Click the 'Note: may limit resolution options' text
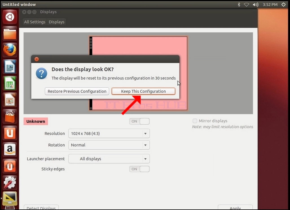 [223, 127]
